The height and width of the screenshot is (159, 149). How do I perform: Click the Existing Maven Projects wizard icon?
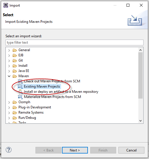(x=20, y=86)
